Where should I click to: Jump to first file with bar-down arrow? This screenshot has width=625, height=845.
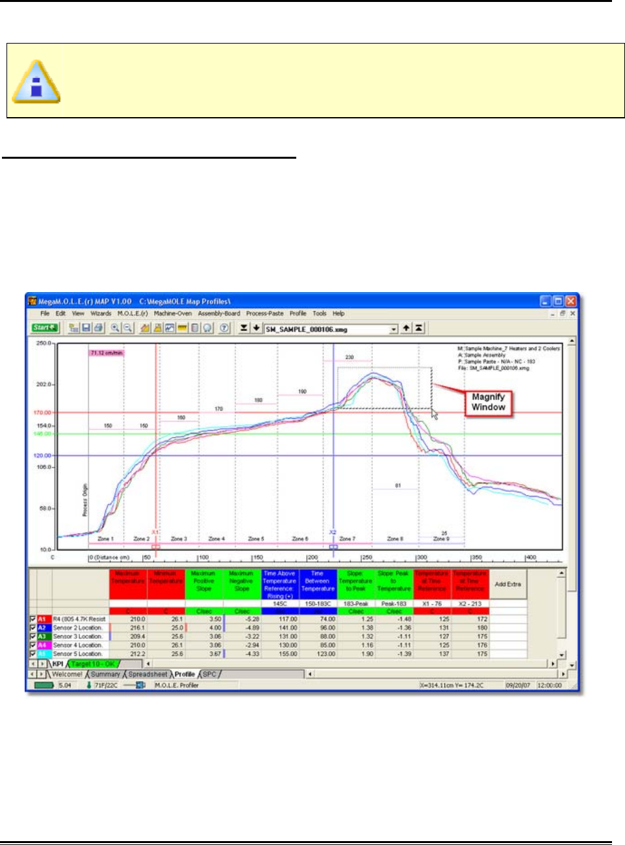point(244,329)
